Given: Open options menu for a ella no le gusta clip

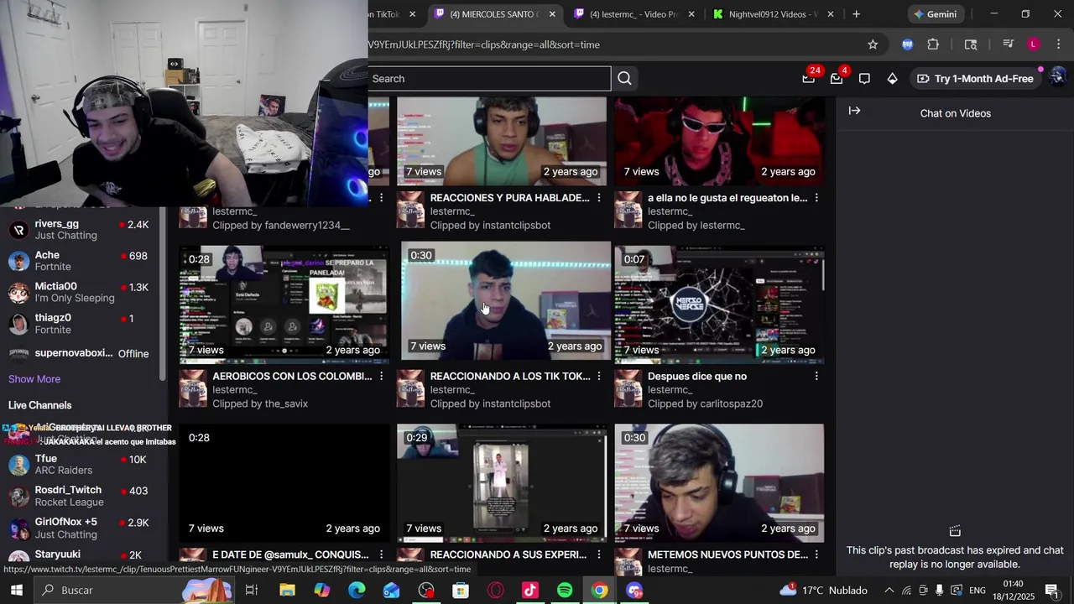Looking at the screenshot, I should tap(816, 198).
